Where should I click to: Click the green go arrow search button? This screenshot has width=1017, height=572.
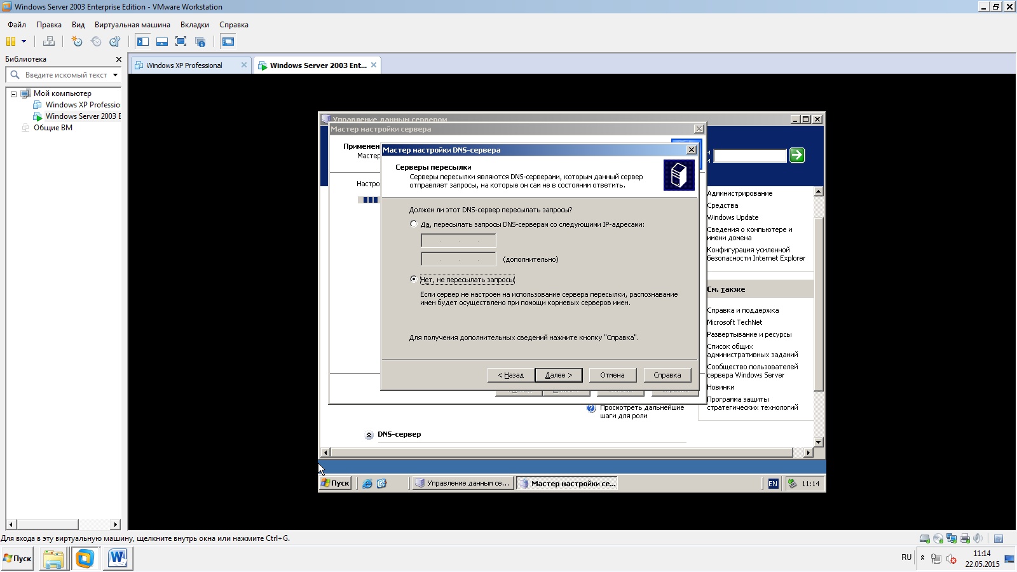pyautogui.click(x=797, y=155)
